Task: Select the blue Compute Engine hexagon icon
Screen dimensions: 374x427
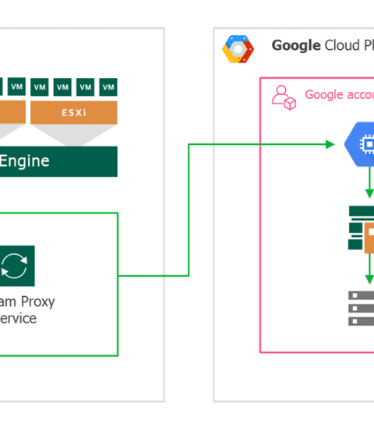Action: pyautogui.click(x=359, y=144)
